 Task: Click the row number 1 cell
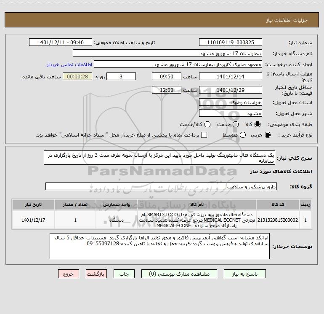point(305,220)
